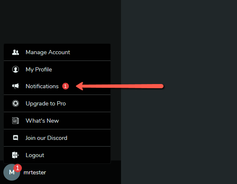Viewport: 237px width, 184px height.
Task: Click the Notifications megaphone icon
Action: (16, 86)
